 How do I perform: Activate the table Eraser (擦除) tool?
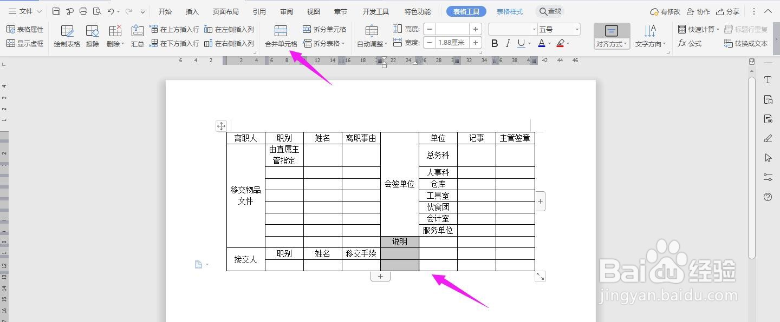[92, 36]
